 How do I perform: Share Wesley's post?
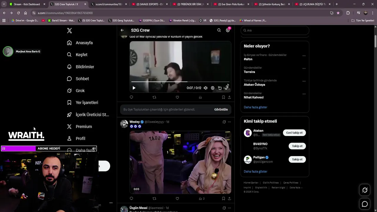click(229, 198)
